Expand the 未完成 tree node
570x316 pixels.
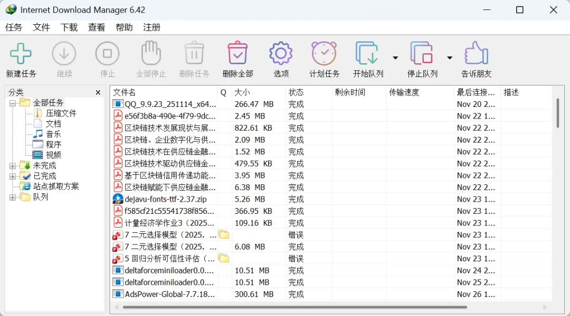tap(13, 166)
